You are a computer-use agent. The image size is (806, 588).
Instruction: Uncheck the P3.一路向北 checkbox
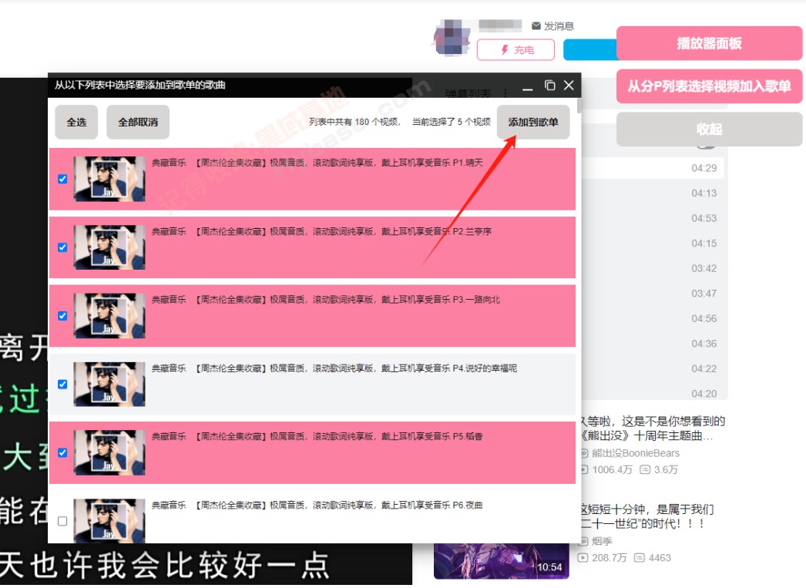point(62,316)
